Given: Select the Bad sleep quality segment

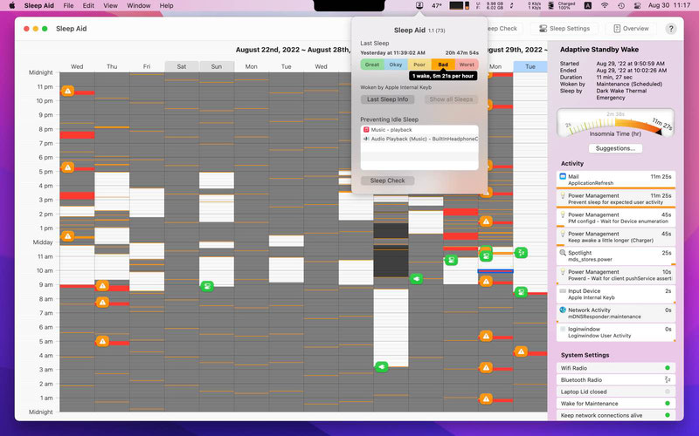Looking at the screenshot, I should [443, 65].
